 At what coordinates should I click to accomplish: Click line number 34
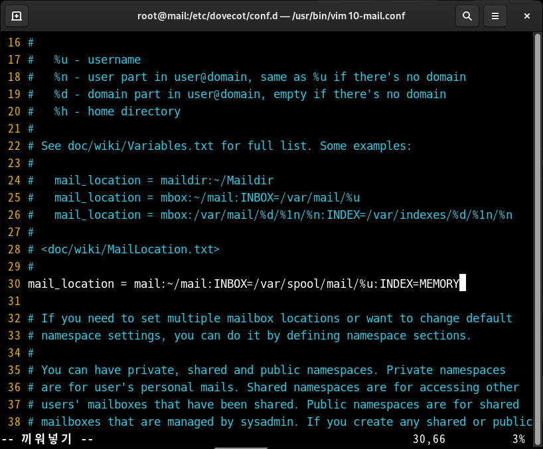14,353
